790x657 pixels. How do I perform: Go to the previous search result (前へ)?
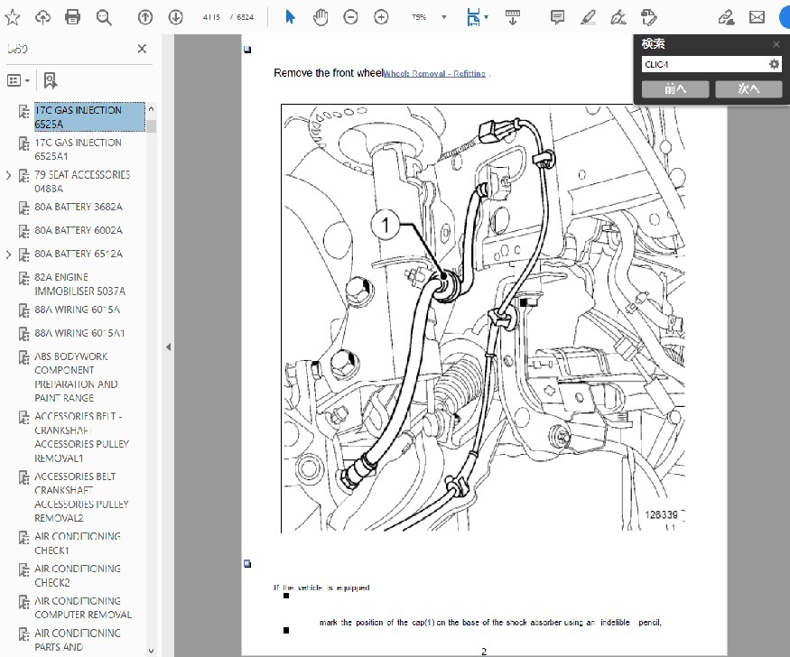(675, 89)
